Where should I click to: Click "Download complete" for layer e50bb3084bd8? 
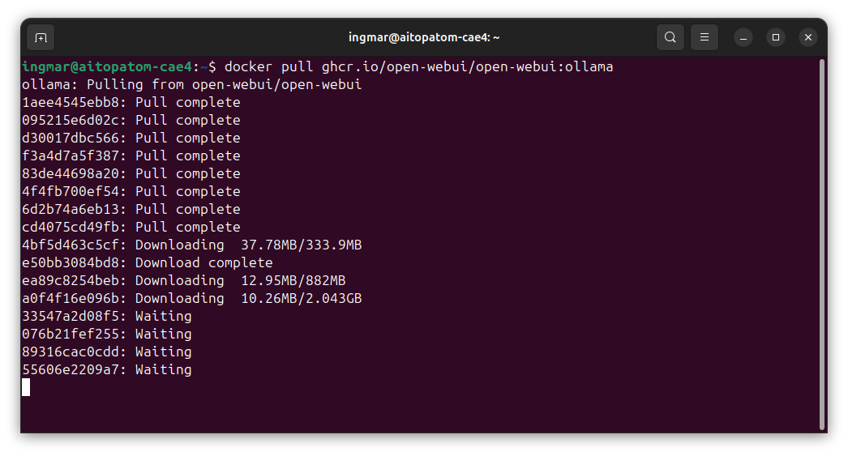pyautogui.click(x=203, y=262)
